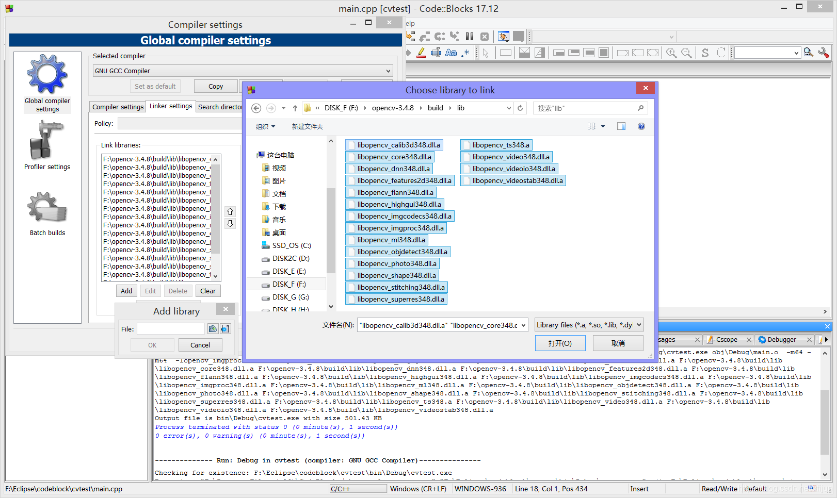Screen dimensions: 837x498
Task: Go back in Choose library dialog
Action: pos(256,108)
